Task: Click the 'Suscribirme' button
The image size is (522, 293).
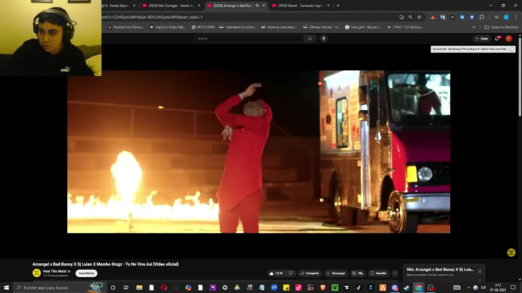Action: point(86,273)
